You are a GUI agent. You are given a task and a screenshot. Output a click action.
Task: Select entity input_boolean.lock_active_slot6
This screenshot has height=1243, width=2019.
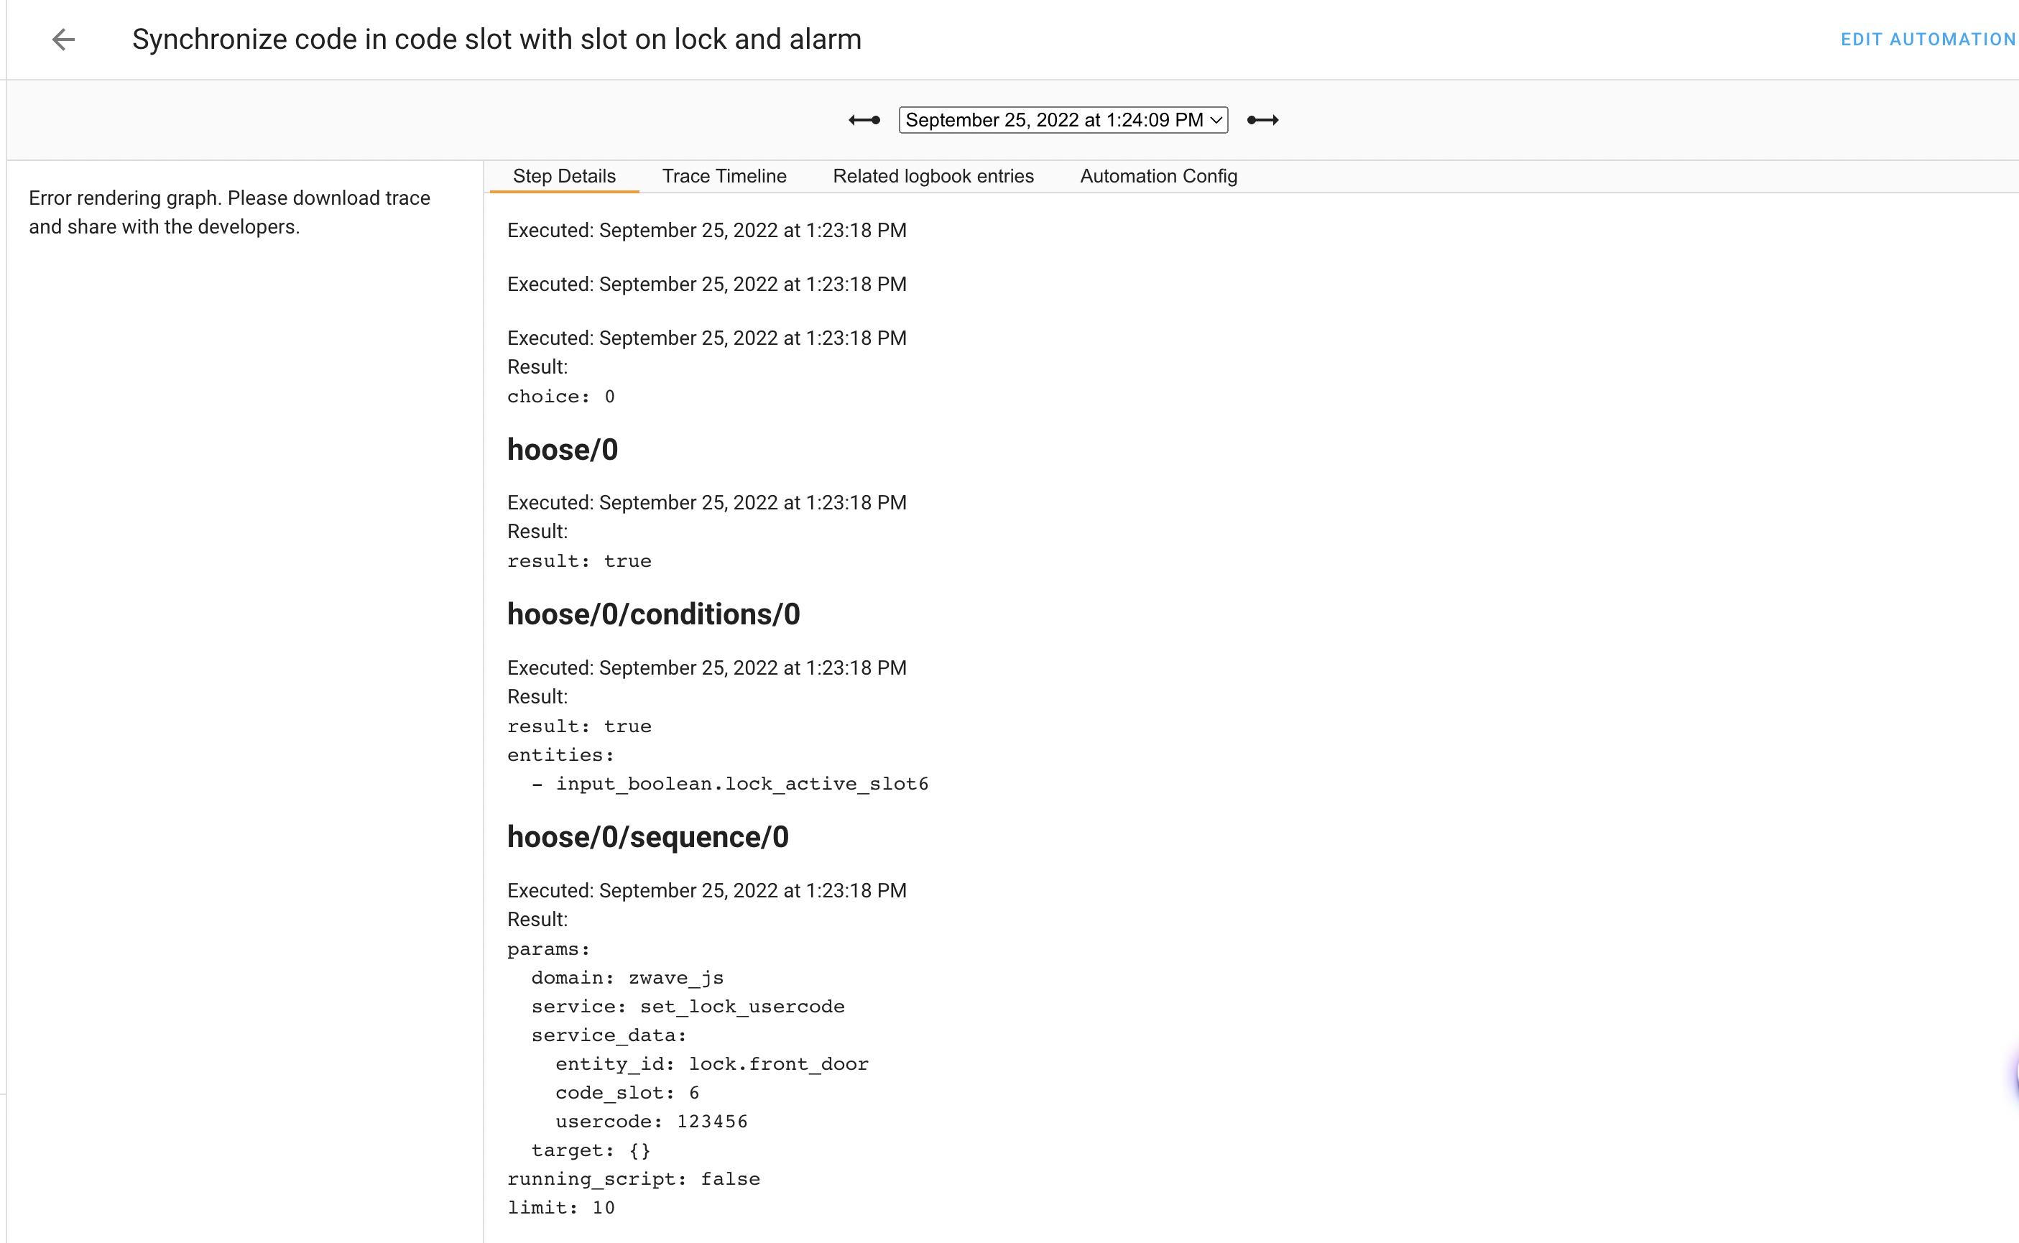click(x=742, y=783)
